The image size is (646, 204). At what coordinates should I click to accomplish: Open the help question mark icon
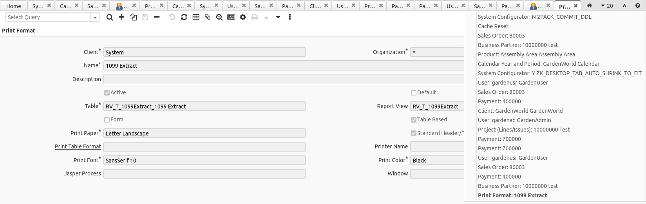pos(637,6)
